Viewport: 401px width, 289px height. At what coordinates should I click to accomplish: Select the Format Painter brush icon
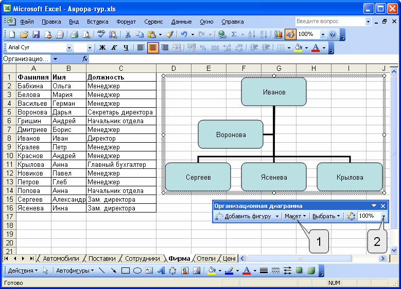click(x=169, y=34)
